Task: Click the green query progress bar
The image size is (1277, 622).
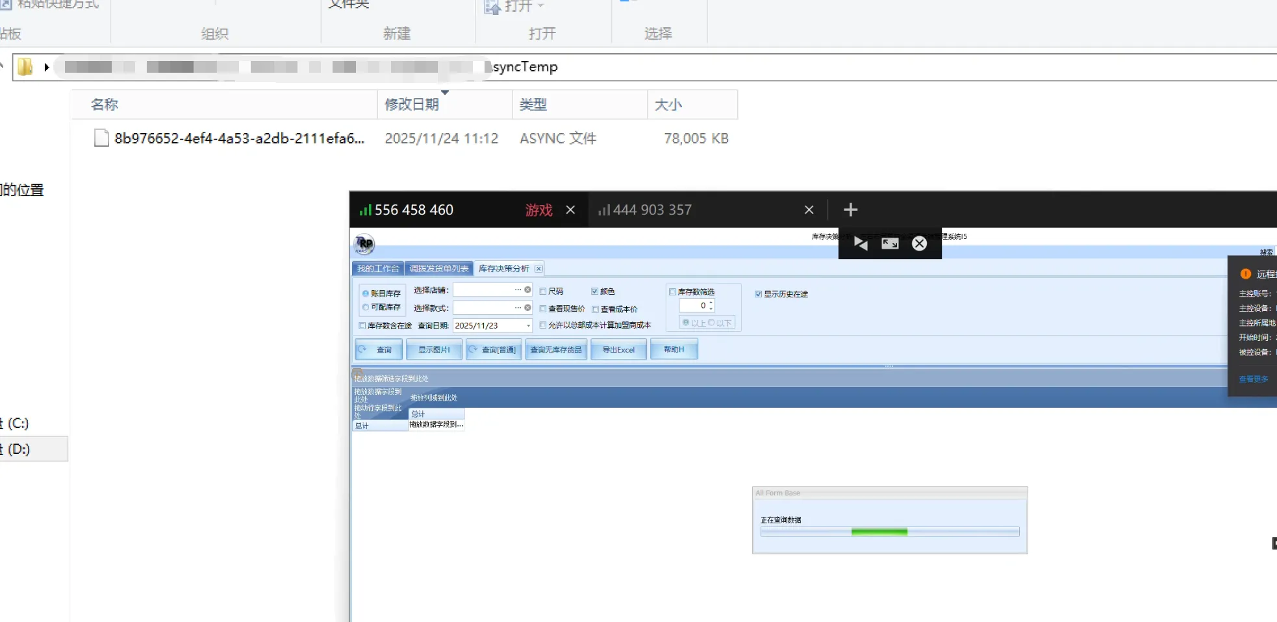Action: (x=879, y=532)
